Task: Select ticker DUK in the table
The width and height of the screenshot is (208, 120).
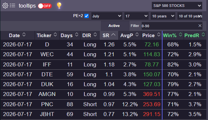Action: point(47,84)
